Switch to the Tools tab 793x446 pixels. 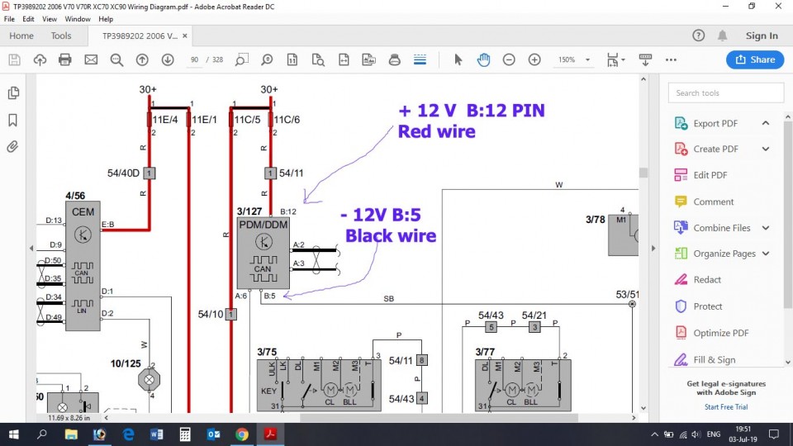point(60,36)
